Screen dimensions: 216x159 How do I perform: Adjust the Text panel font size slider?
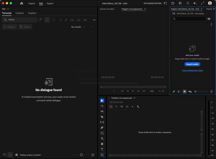(x=82, y=155)
